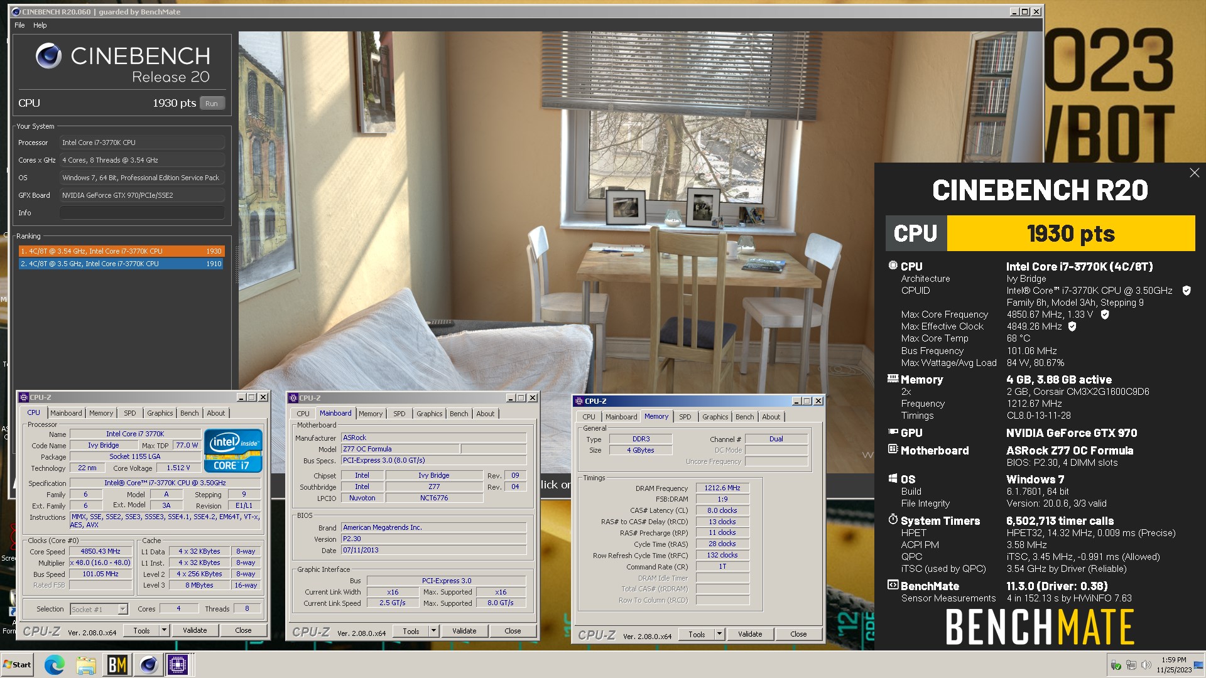Click the volume speaker icon in system tray
The width and height of the screenshot is (1206, 678).
1146,665
